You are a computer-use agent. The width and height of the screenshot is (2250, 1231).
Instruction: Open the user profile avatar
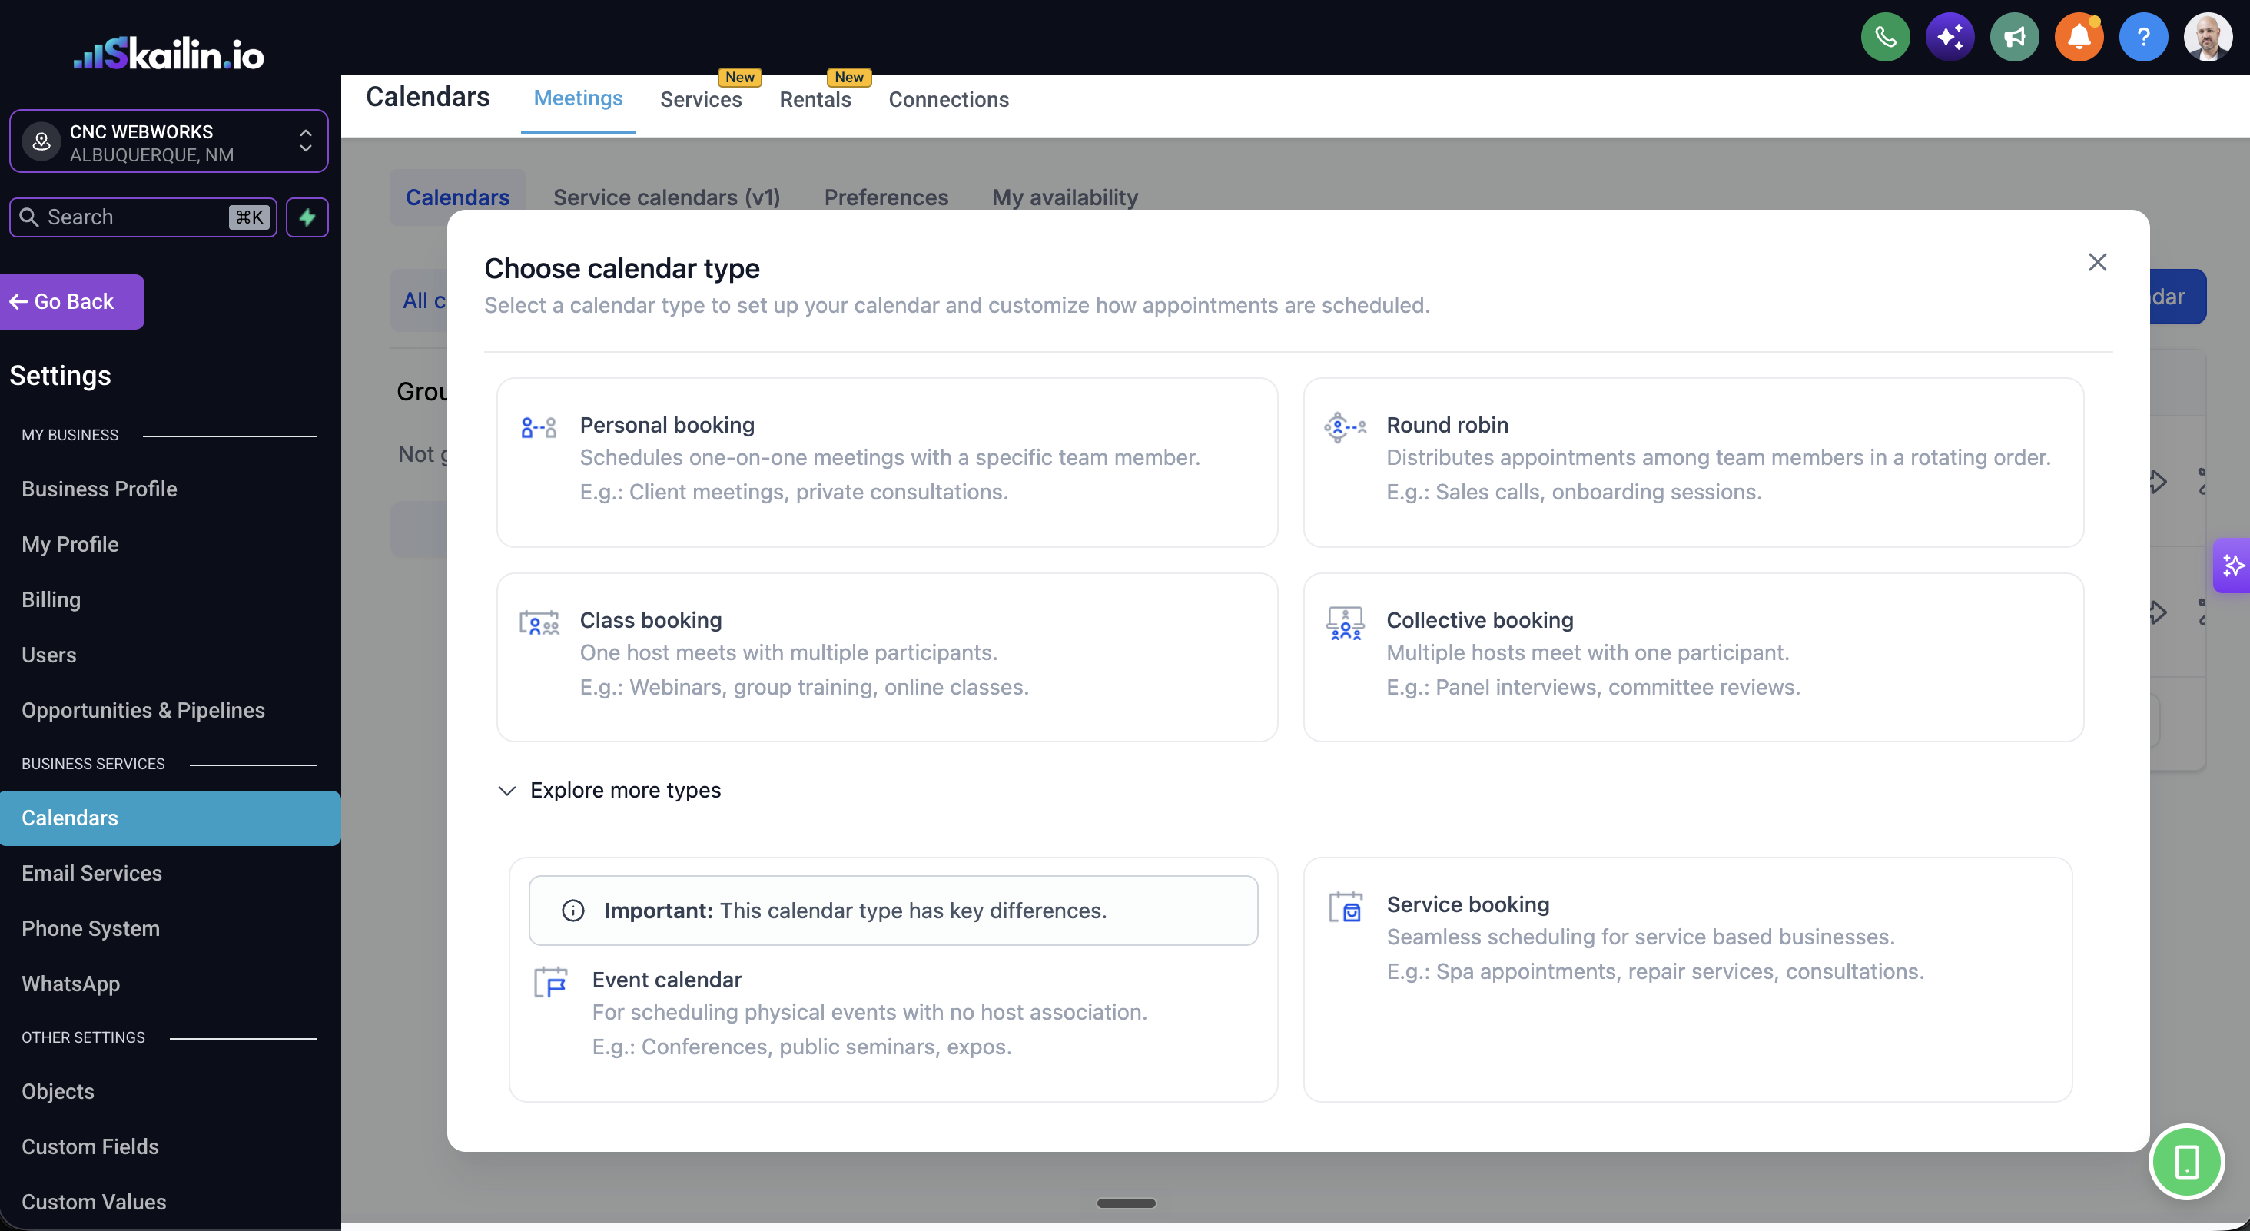tap(2208, 37)
